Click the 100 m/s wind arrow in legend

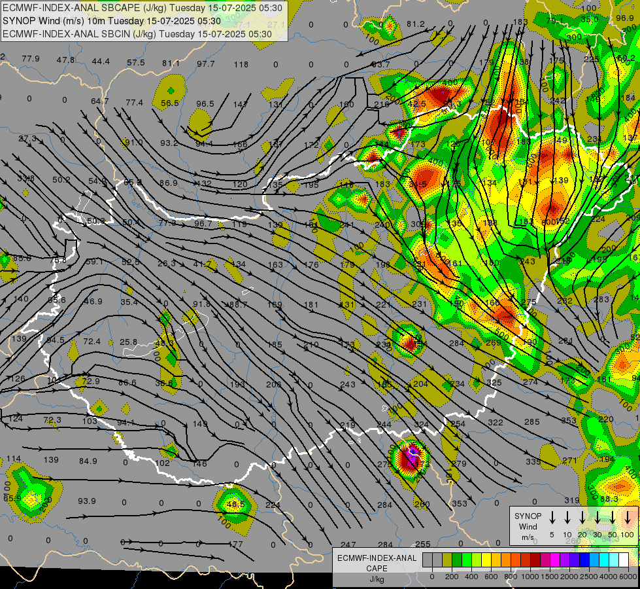coord(628,518)
